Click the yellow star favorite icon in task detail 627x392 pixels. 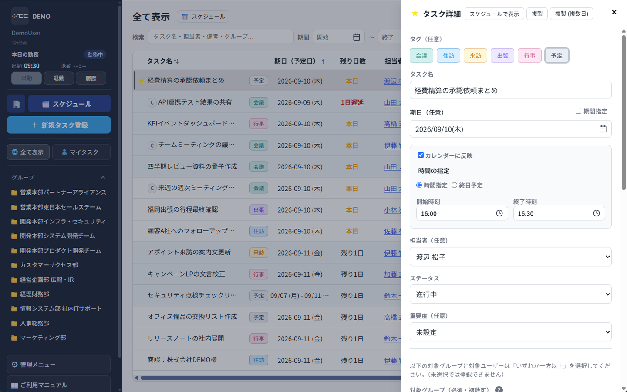pyautogui.click(x=415, y=14)
